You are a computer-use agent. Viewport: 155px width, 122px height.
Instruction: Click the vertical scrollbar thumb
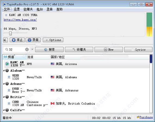click(x=151, y=59)
